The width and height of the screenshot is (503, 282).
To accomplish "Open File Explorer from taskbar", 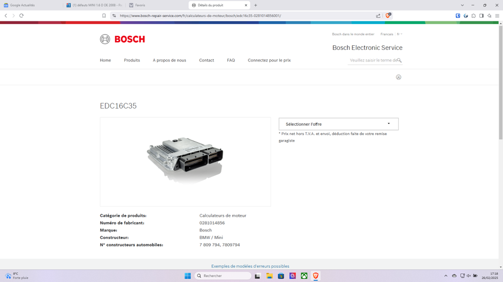I will 270,276.
